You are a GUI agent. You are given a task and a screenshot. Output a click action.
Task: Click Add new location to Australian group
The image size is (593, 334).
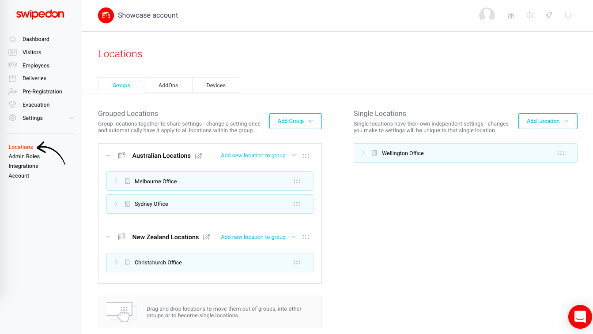pyautogui.click(x=253, y=156)
